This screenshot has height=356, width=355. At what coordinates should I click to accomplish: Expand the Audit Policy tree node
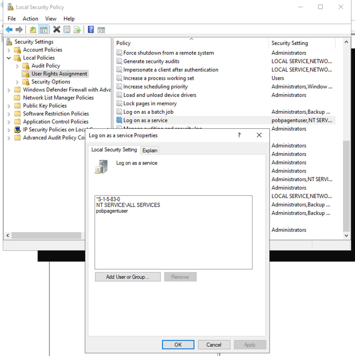click(x=17, y=66)
